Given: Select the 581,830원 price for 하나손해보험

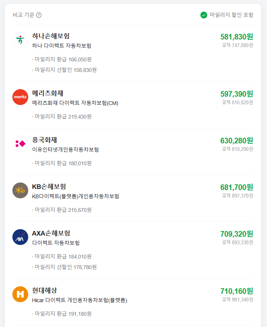Looking at the screenshot, I should coord(237,37).
